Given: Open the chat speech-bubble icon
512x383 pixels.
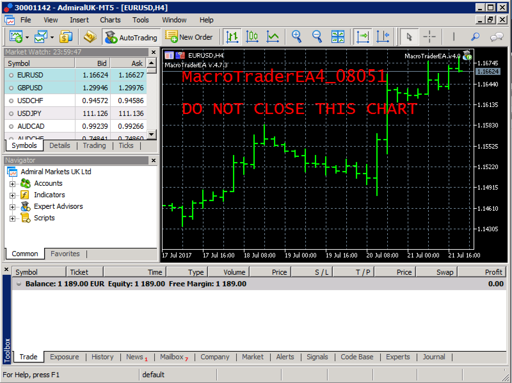Looking at the screenshot, I should [497, 37].
